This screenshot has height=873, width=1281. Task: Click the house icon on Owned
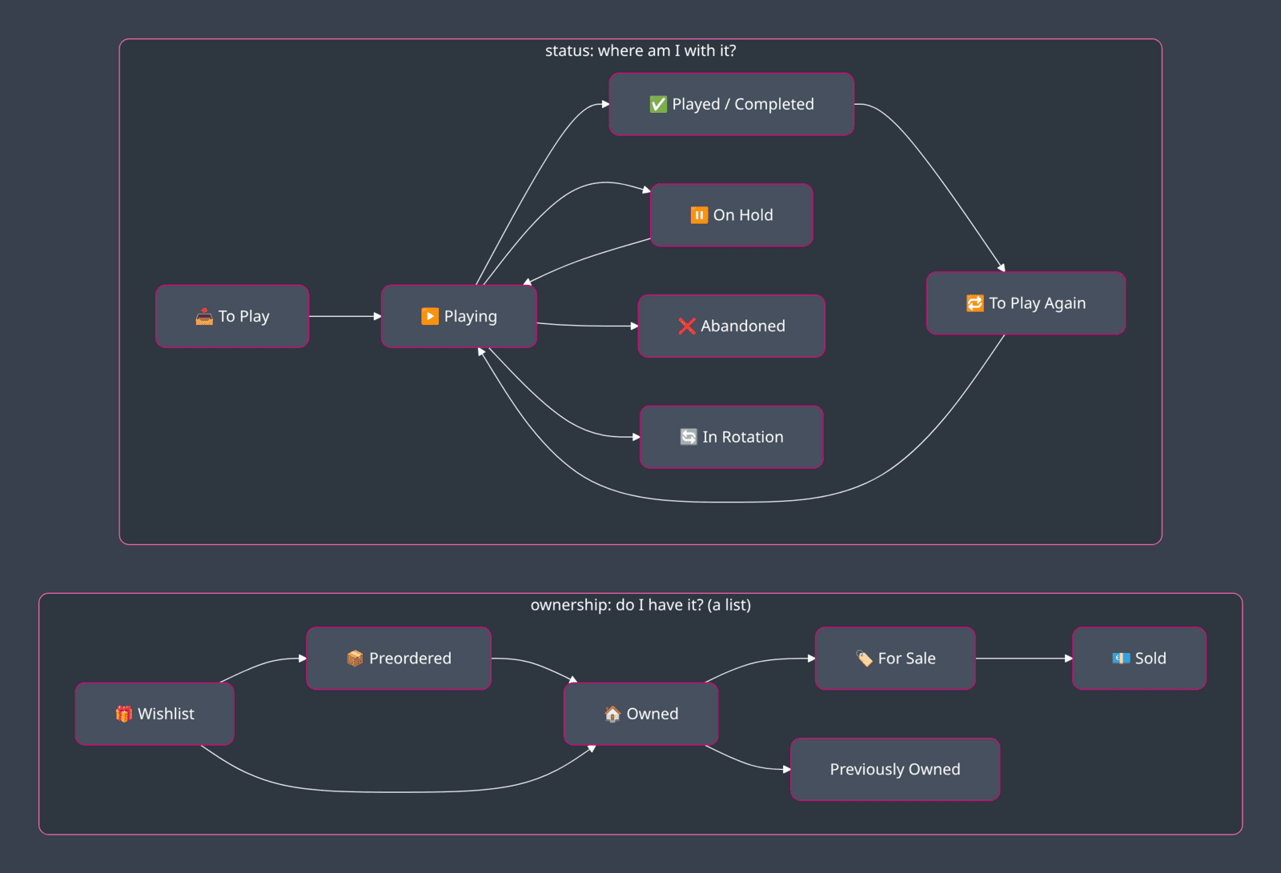point(612,714)
